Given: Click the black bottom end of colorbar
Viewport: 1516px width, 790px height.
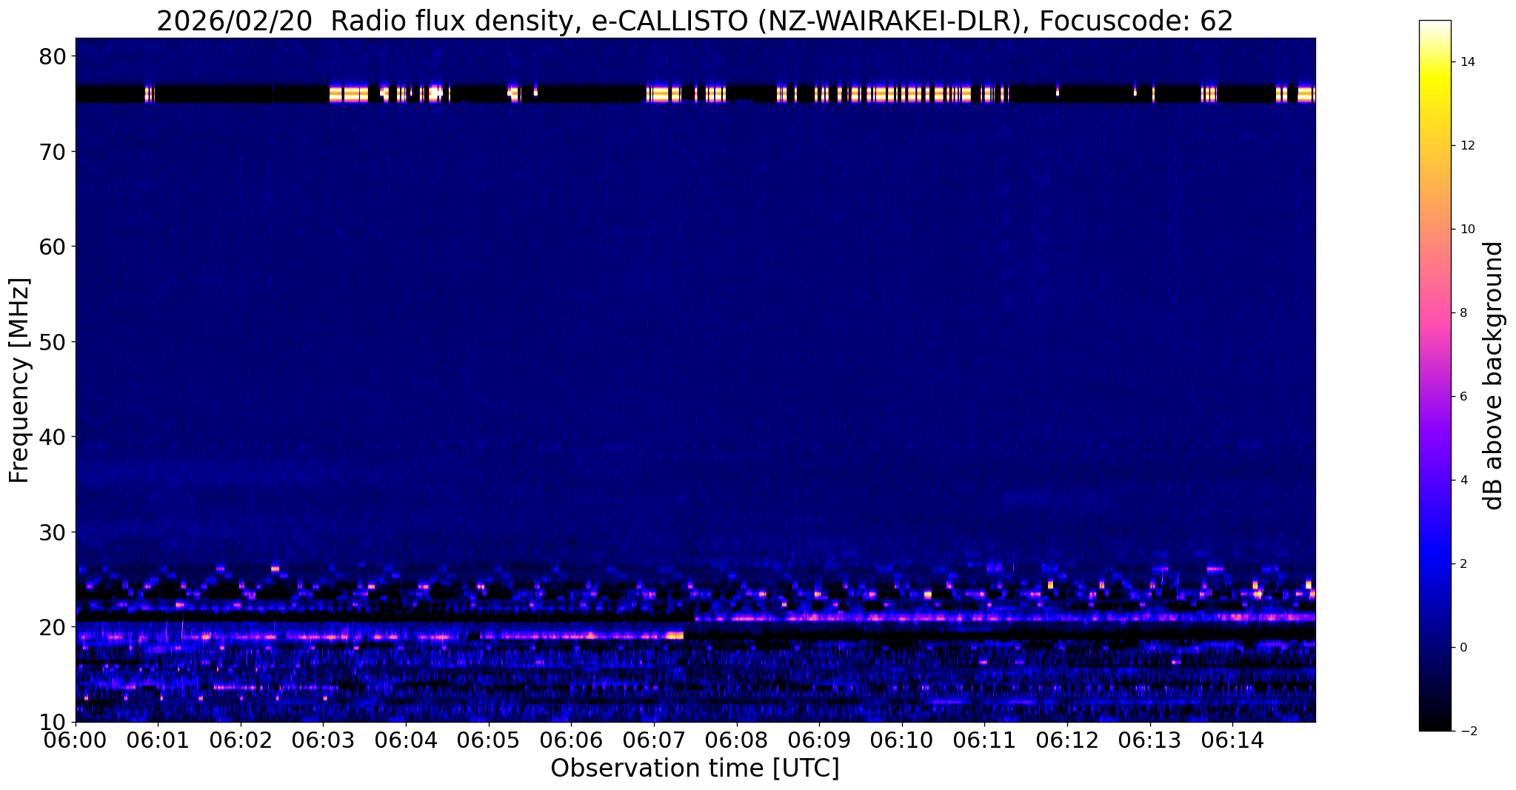Looking at the screenshot, I should [x=1435, y=727].
